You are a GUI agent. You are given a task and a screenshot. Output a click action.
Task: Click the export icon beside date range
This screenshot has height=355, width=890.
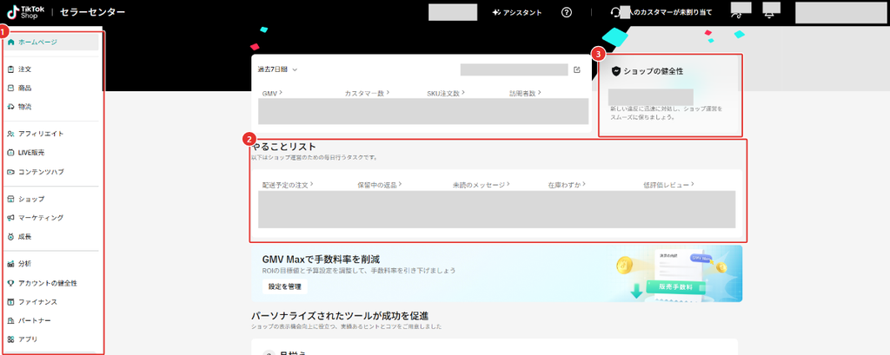pos(577,69)
